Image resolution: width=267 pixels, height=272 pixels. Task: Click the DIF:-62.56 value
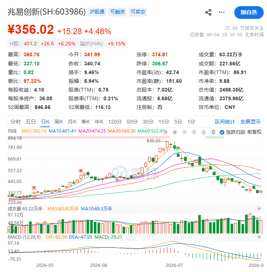click(x=56, y=237)
